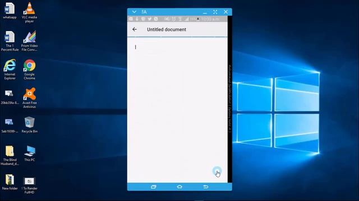Select the Internet Explorer desktop icon
This screenshot has width=359, height=201.
[10, 69]
